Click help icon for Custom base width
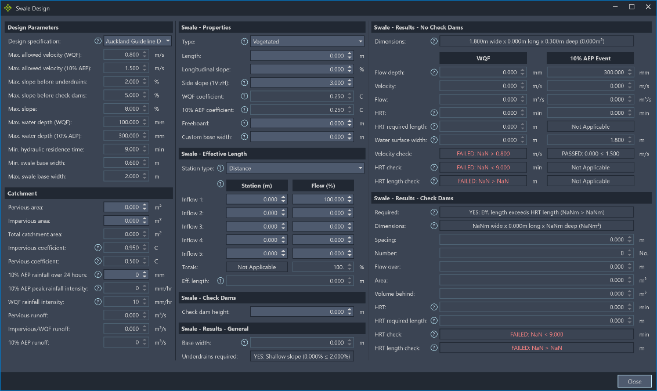This screenshot has width=657, height=391. point(244,136)
